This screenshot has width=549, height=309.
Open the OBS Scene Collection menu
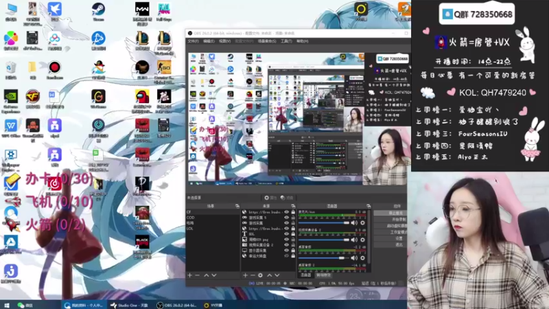(x=267, y=41)
